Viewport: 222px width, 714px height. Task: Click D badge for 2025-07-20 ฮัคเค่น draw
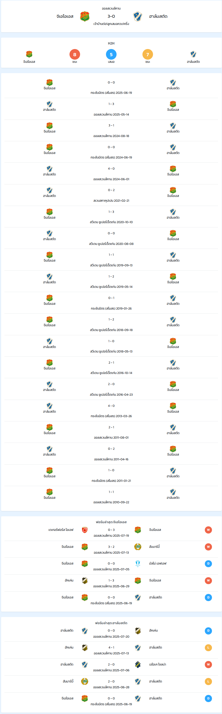(208, 631)
